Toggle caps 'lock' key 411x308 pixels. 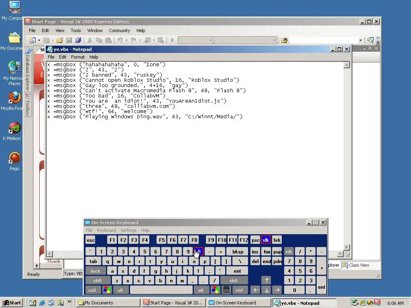point(96,271)
